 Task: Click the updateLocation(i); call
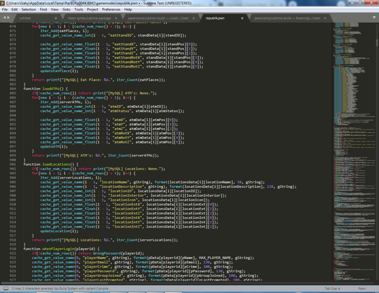click(59, 231)
